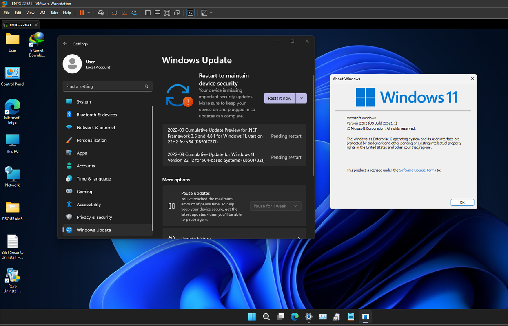Expand the Restart now dropdown chevron

pyautogui.click(x=301, y=98)
